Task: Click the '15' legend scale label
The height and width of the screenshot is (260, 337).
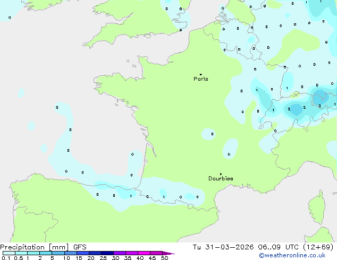Action: (x=79, y=258)
